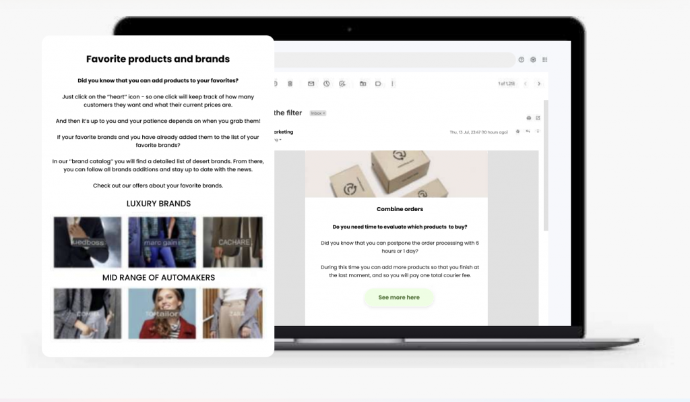
Task: Click the email vertical scrollbar
Action: click(x=546, y=165)
